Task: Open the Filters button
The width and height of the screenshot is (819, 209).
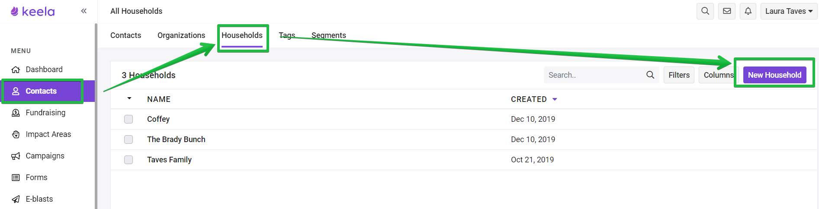Action: [x=679, y=75]
